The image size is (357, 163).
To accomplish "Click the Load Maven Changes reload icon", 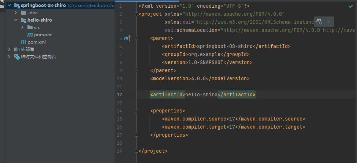I will 319,22.
